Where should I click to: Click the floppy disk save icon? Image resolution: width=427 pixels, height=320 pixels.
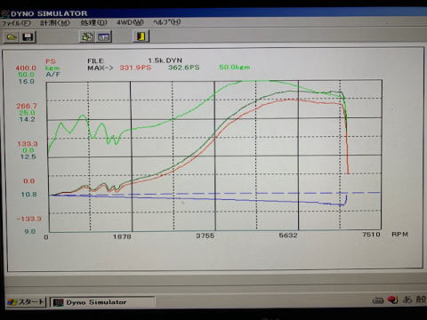[28, 37]
